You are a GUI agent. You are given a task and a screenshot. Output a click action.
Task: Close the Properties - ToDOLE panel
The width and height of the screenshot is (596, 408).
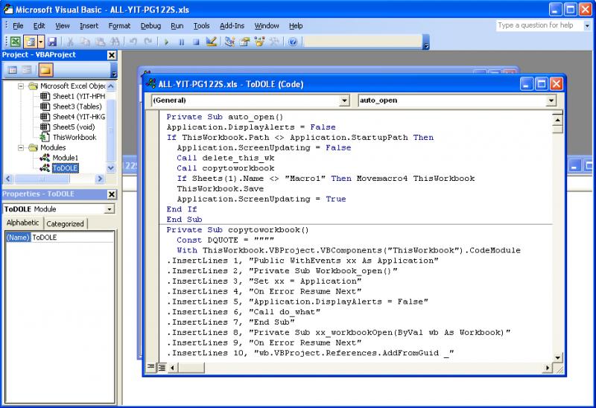click(x=112, y=194)
